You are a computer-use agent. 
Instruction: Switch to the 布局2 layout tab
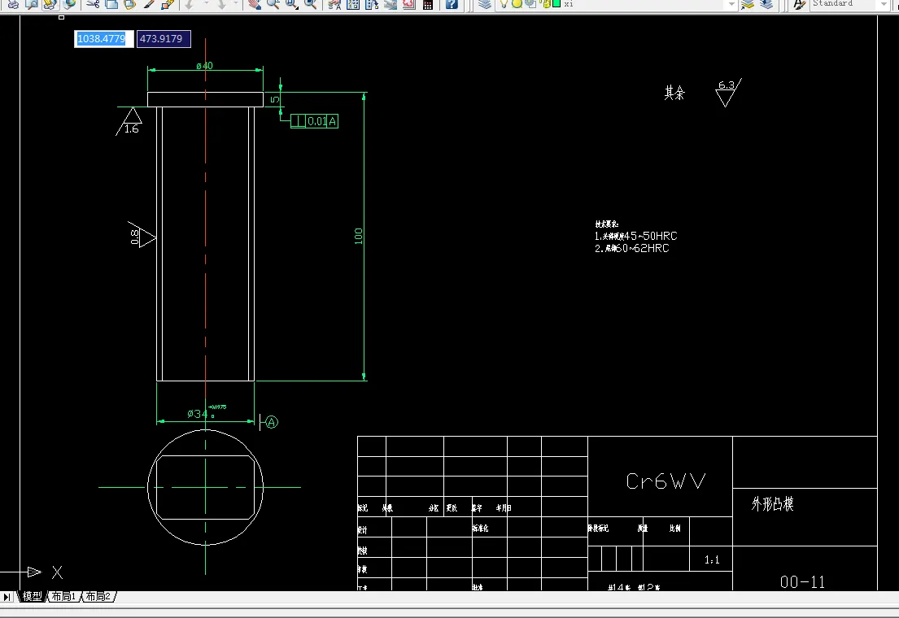click(98, 597)
